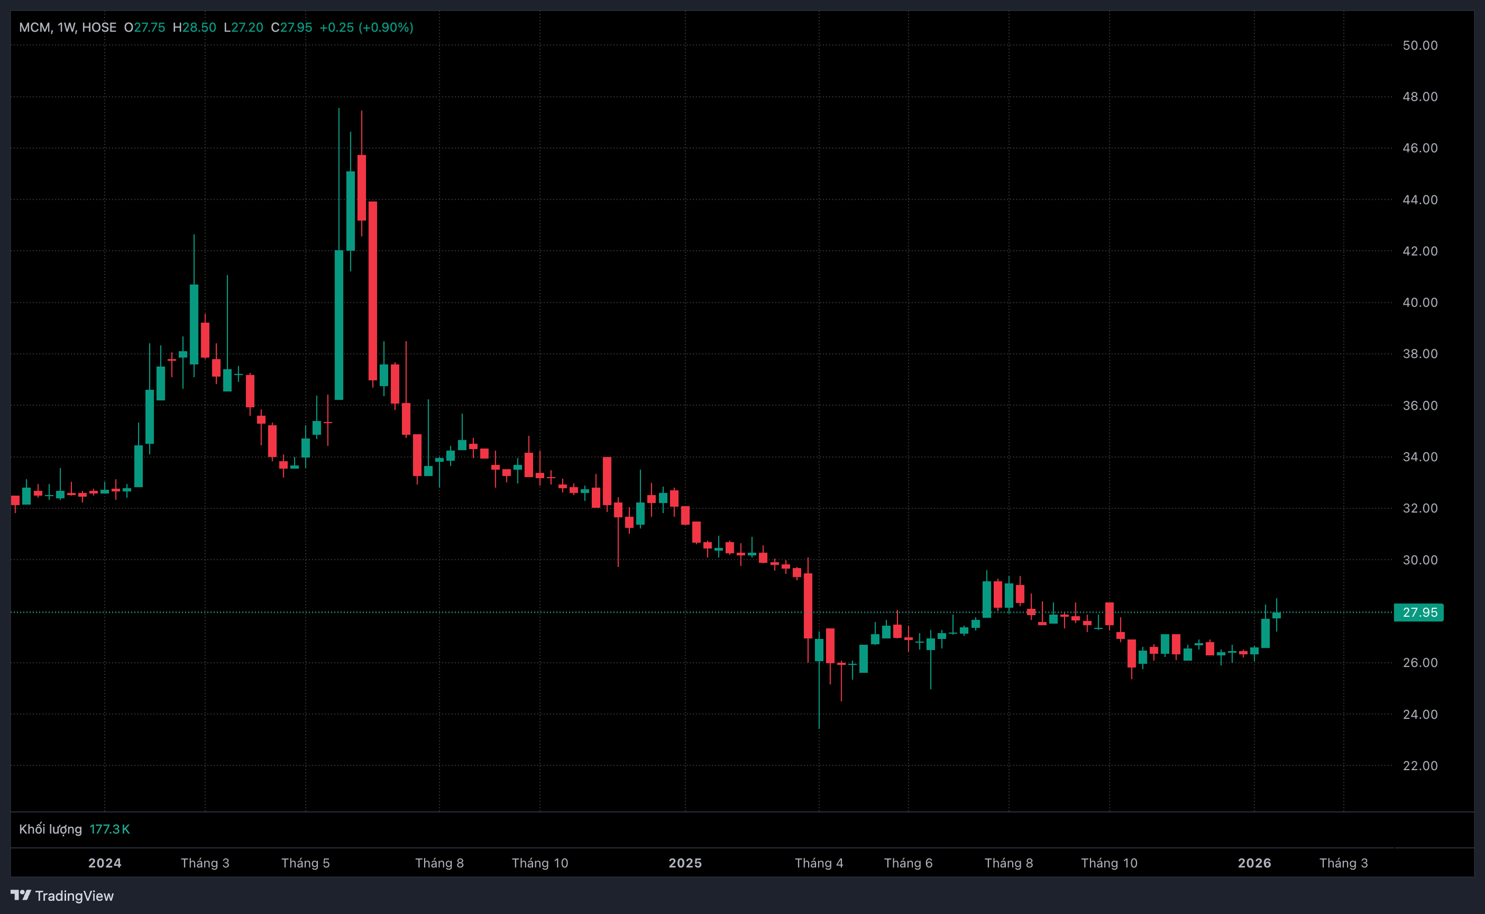Open the TradingView text link
The width and height of the screenshot is (1485, 914).
click(x=74, y=896)
